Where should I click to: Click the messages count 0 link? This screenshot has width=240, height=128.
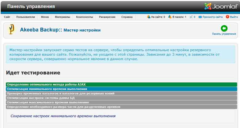[194, 17]
